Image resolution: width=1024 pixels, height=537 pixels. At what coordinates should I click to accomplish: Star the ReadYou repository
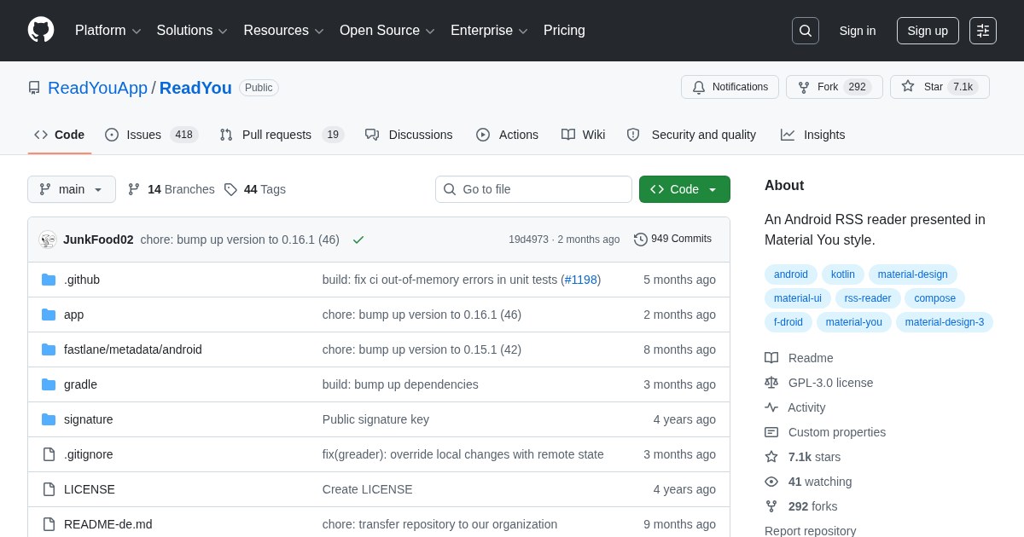(x=940, y=87)
